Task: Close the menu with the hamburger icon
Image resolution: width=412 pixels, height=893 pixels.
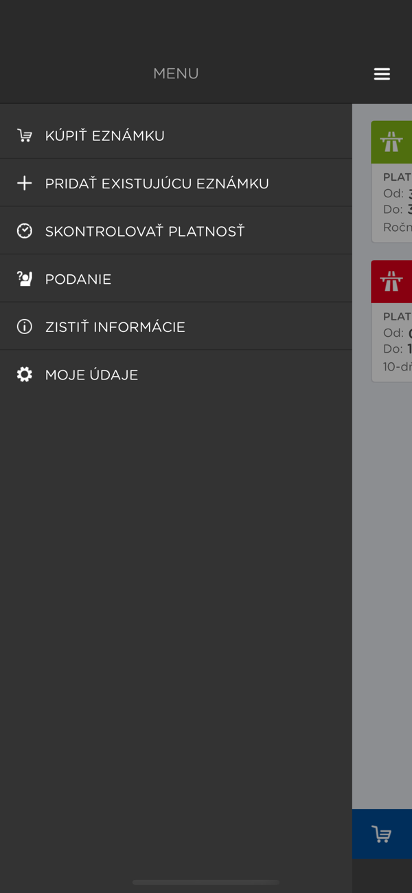Action: (x=382, y=74)
